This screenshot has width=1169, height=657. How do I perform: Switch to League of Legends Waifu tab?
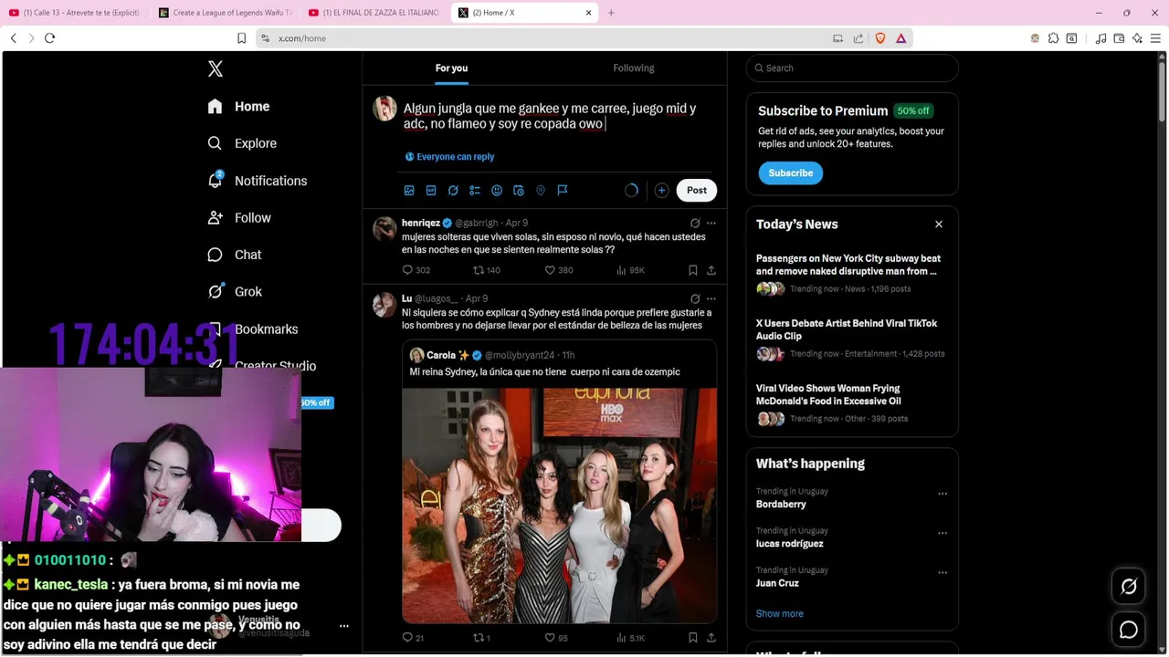coord(226,13)
